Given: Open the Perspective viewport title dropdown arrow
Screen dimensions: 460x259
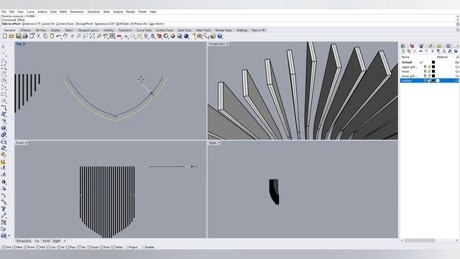Looking at the screenshot, I should coord(228,44).
